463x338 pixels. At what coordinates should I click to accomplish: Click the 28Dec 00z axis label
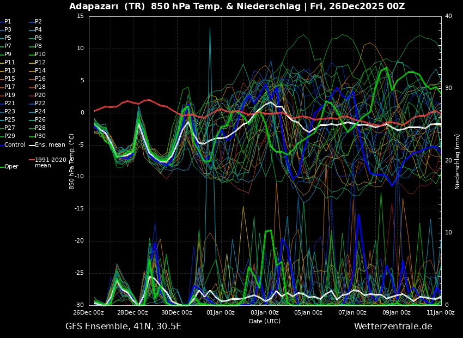click(x=133, y=312)
